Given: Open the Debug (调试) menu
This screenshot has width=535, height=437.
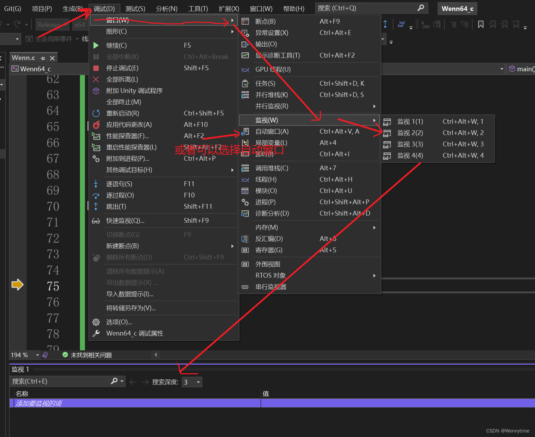Looking at the screenshot, I should (x=104, y=9).
